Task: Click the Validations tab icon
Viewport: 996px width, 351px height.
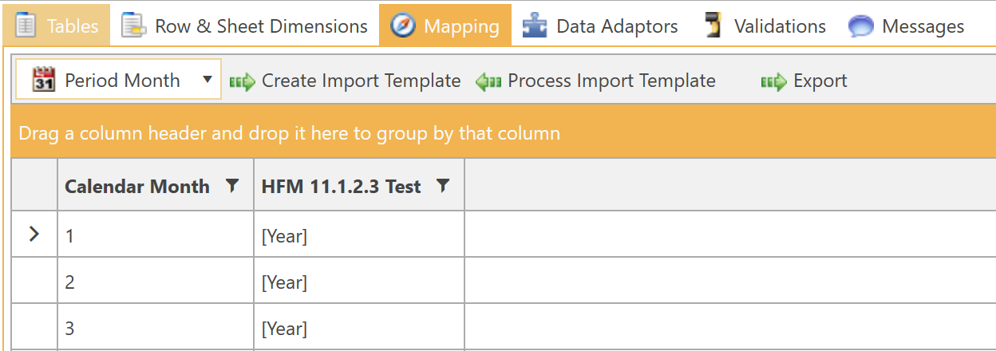Action: coord(714,26)
